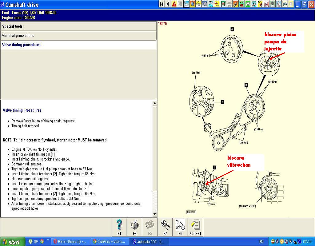Click the tyre wheel icon in toolbar
Image resolution: width=315 pixels, height=246 pixels.
(x=205, y=4)
